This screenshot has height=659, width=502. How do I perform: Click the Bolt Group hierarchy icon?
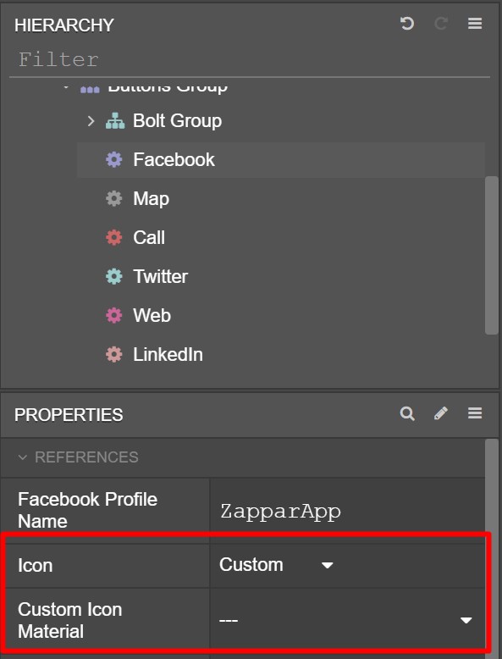click(114, 121)
